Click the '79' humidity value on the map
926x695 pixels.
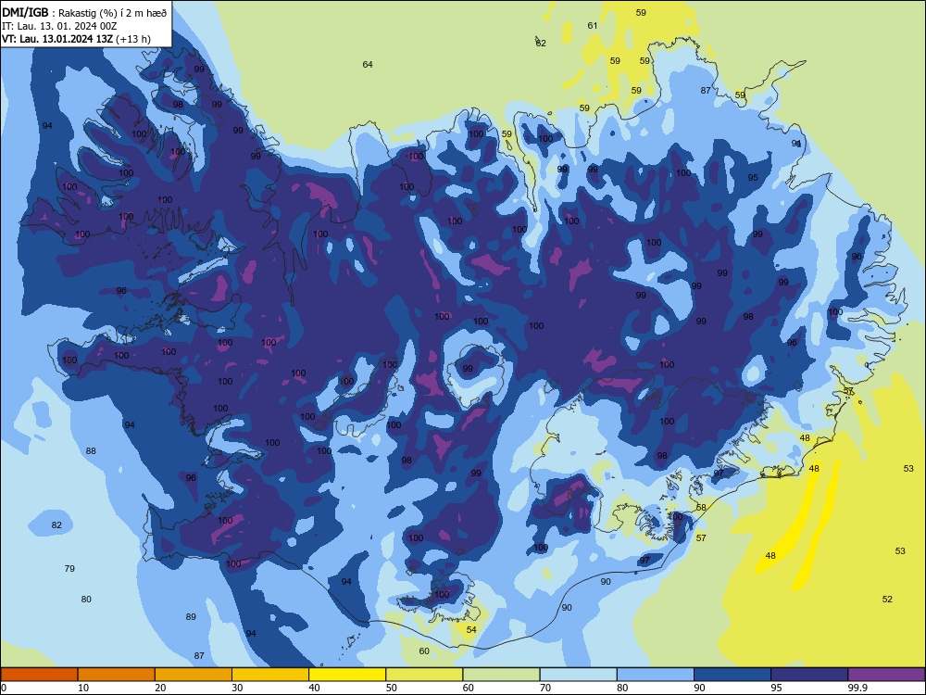pos(69,569)
